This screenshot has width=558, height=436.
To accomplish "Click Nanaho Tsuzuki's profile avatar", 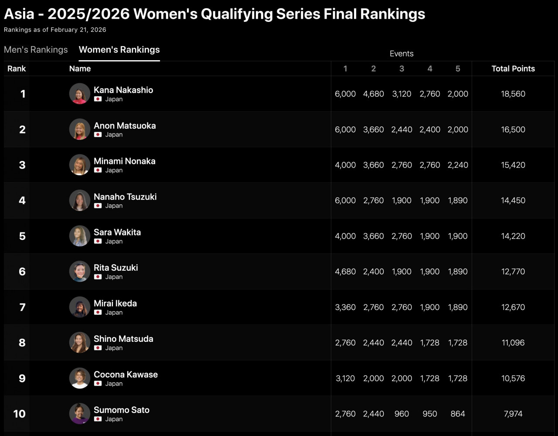I will coord(80,201).
